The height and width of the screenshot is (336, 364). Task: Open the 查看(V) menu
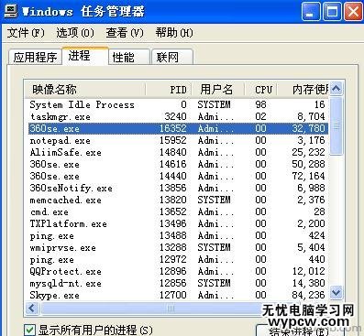pyautogui.click(x=125, y=33)
